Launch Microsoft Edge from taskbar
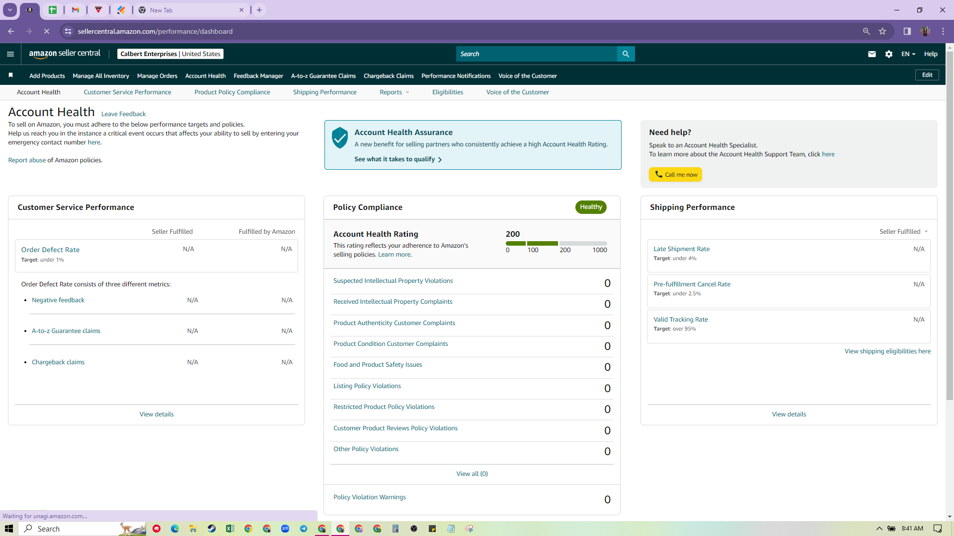 [175, 529]
